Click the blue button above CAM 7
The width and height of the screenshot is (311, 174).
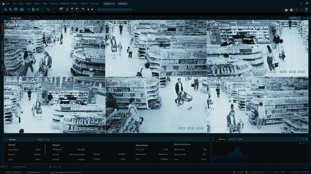295,18
